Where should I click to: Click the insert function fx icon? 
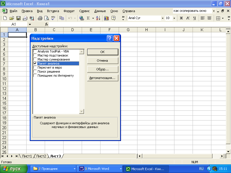tap(46, 24)
